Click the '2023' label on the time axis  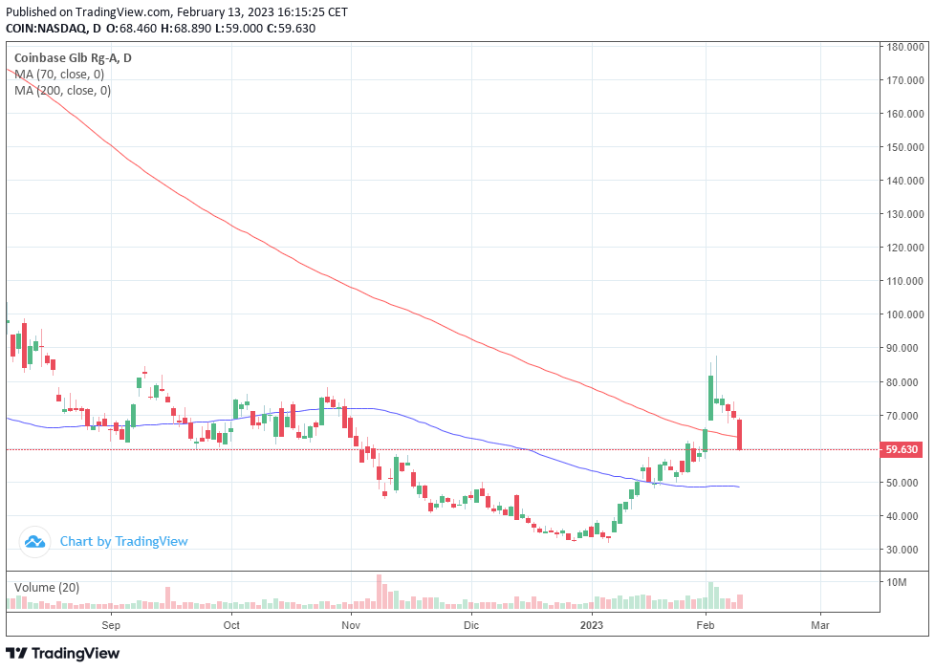pyautogui.click(x=592, y=625)
